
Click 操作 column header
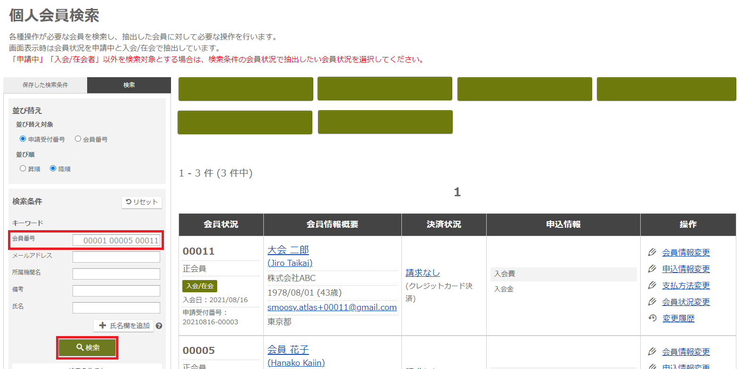click(x=688, y=225)
